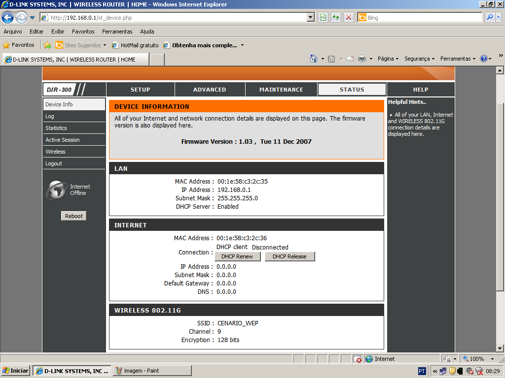This screenshot has width=505, height=378.
Task: Switch to imagem - Paint taskbar window
Action: [x=152, y=371]
